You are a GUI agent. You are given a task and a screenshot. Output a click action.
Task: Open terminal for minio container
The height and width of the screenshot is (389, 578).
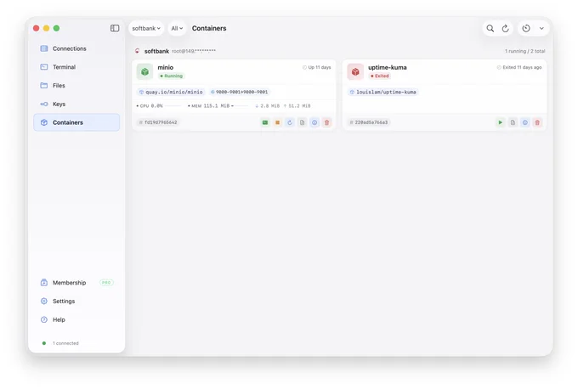[265, 122]
